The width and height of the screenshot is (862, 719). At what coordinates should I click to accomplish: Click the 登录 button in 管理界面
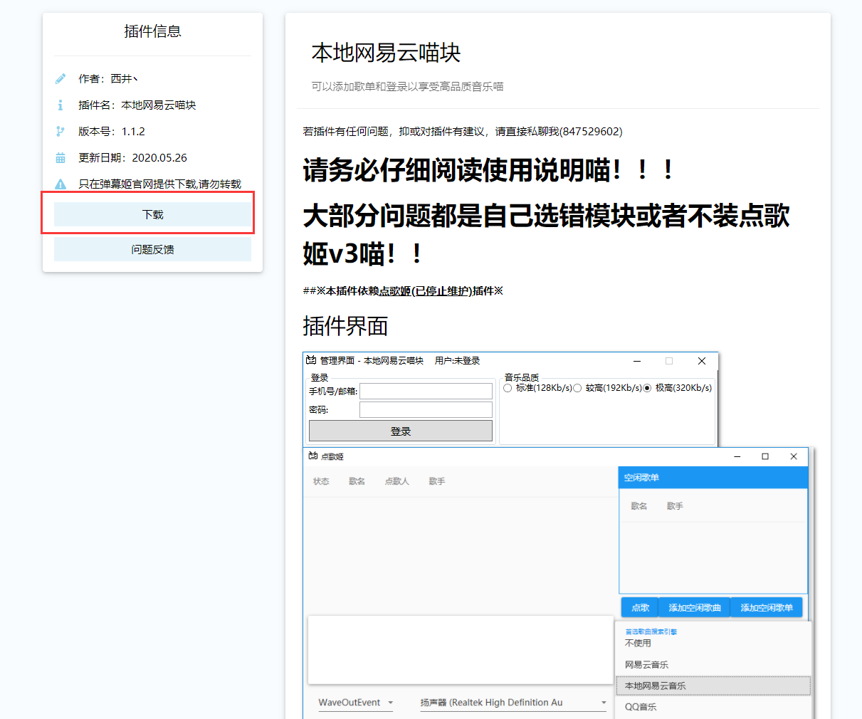[401, 431]
